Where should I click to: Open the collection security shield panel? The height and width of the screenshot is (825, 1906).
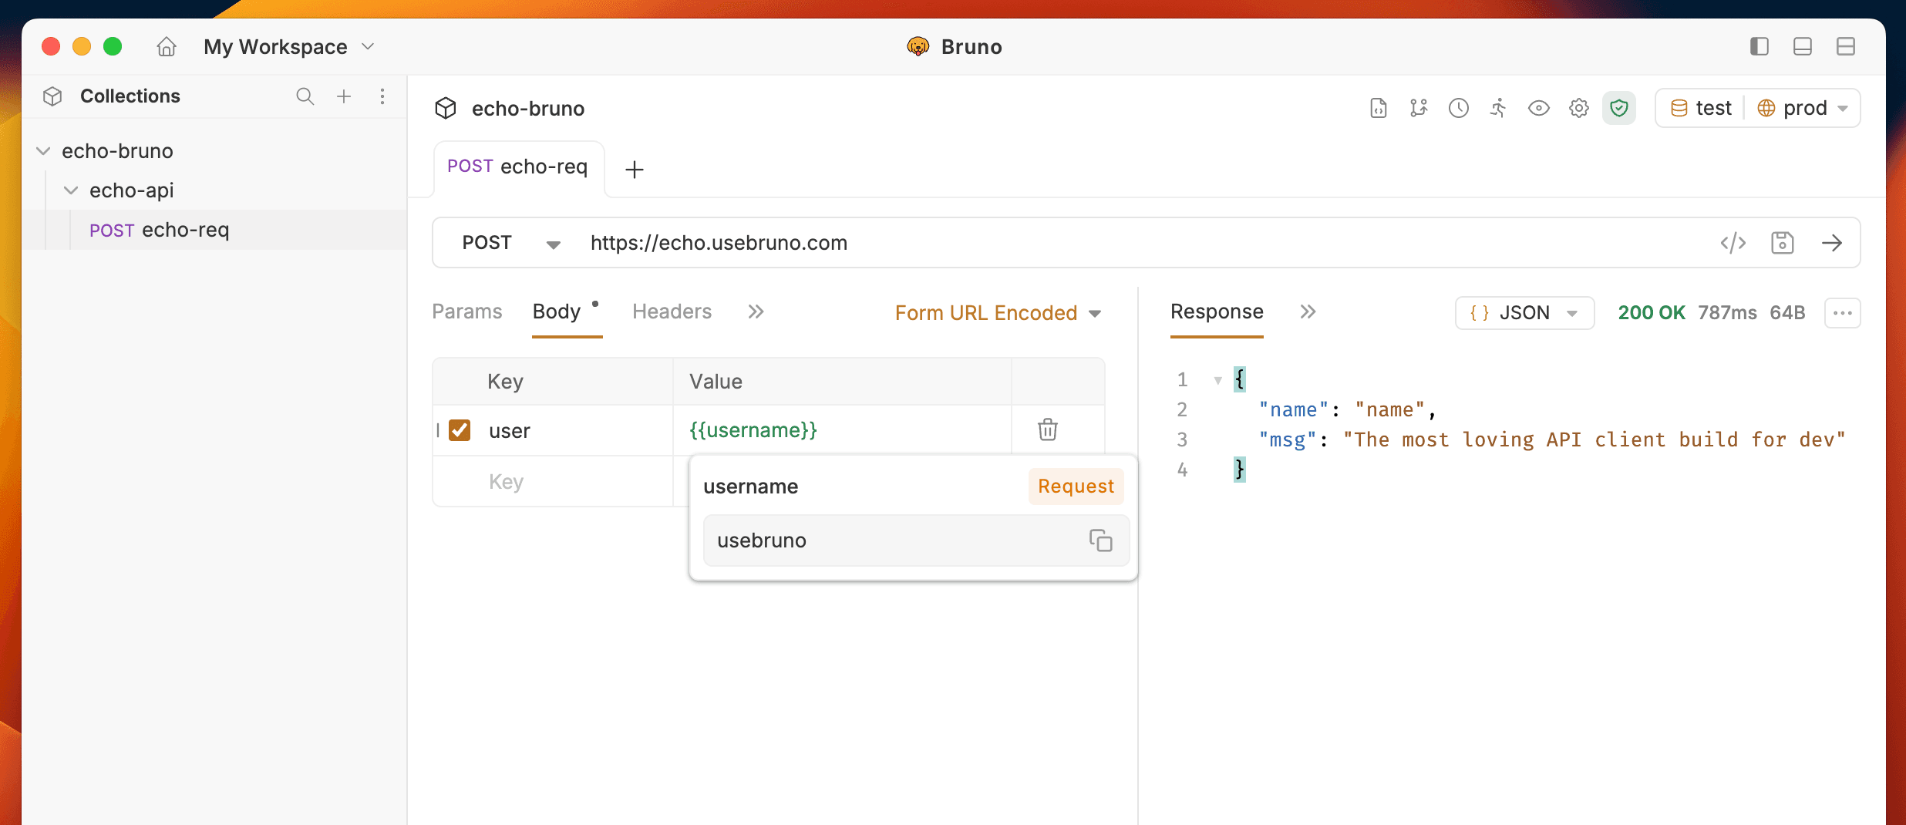(x=1618, y=108)
